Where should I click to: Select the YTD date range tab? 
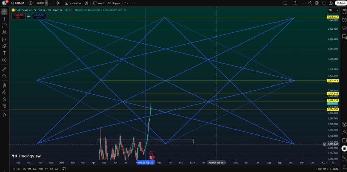coord(40,169)
